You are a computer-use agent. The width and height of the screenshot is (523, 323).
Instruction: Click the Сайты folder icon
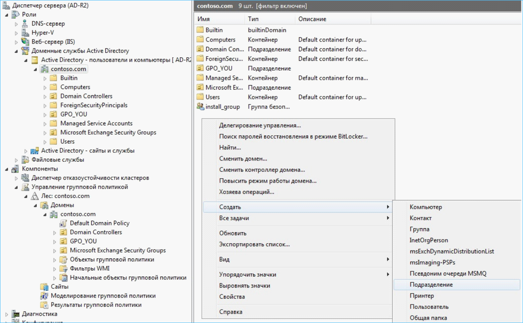(44, 287)
